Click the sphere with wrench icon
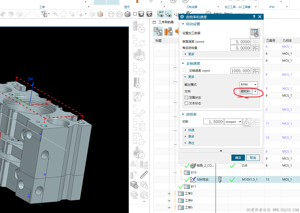The width and height of the screenshot is (300, 213). [149, 14]
